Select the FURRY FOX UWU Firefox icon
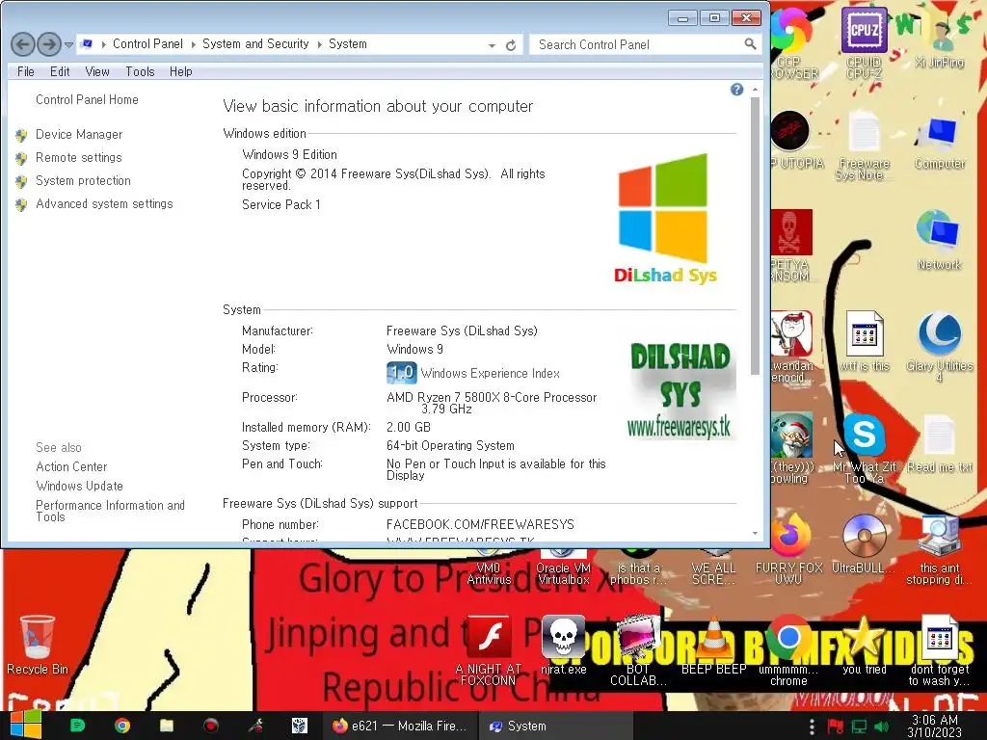The width and height of the screenshot is (987, 740). 788,549
